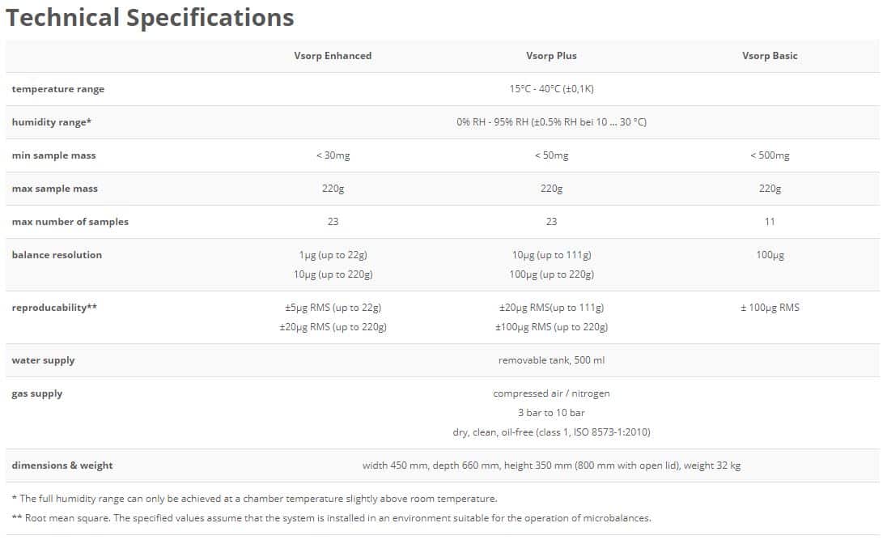This screenshot has height=540, width=887.
Task: Click the 'removable tank, 500 ml' cell
Action: [551, 360]
